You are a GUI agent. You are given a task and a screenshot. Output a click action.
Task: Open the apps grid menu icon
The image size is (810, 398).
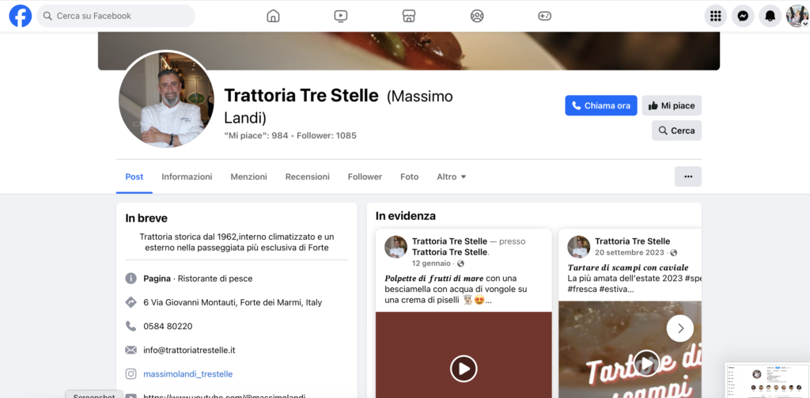click(715, 16)
